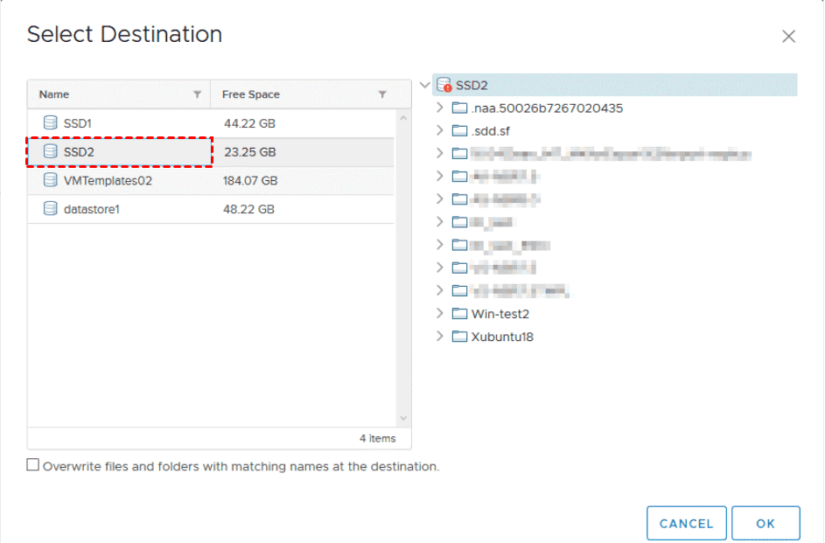Click the 23.25 GB free space cell
The height and width of the screenshot is (543, 825).
[250, 152]
